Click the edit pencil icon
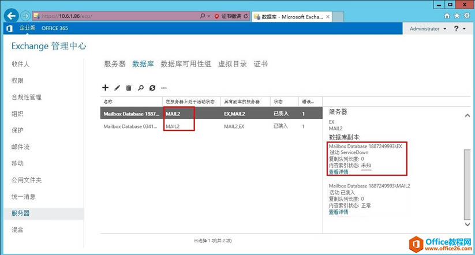 tap(117, 88)
